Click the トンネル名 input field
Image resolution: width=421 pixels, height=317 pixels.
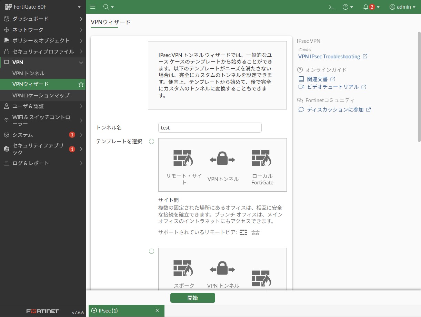(x=210, y=128)
